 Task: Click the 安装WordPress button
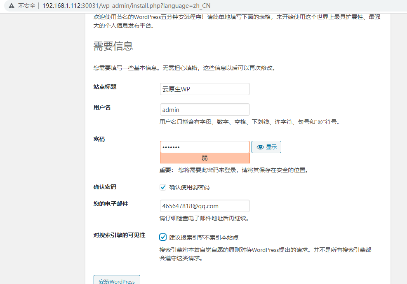click(117, 279)
